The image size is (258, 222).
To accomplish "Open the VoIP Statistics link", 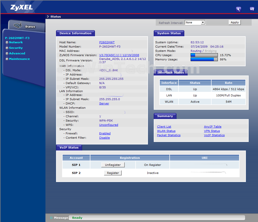I will (x=214, y=135).
